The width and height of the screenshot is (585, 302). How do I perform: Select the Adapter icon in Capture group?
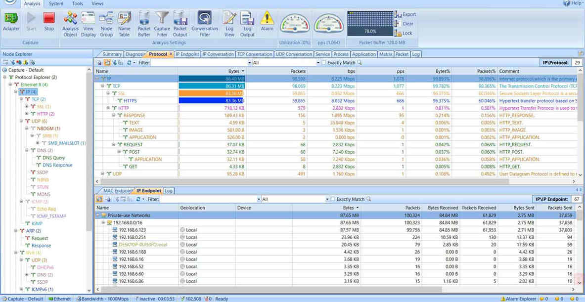tap(11, 22)
